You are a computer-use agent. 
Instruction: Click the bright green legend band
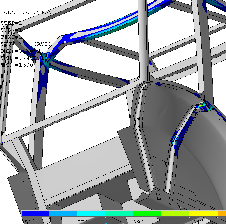[x=147, y=213]
